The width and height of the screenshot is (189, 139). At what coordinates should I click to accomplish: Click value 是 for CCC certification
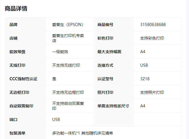pos(54,79)
